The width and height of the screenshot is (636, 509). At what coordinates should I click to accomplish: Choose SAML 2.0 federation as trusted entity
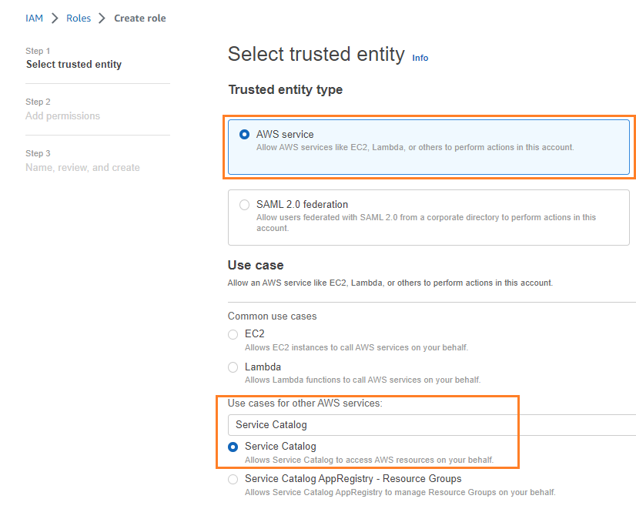[244, 204]
